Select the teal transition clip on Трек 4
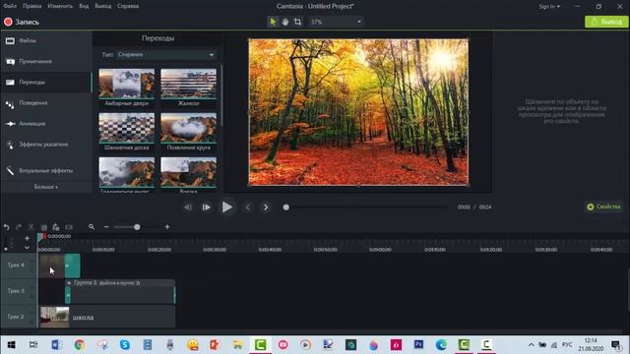Screen dimensions: 630x354 click(x=72, y=265)
